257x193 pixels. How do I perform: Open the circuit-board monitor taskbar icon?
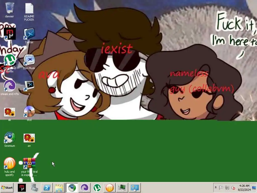tap(122, 187)
